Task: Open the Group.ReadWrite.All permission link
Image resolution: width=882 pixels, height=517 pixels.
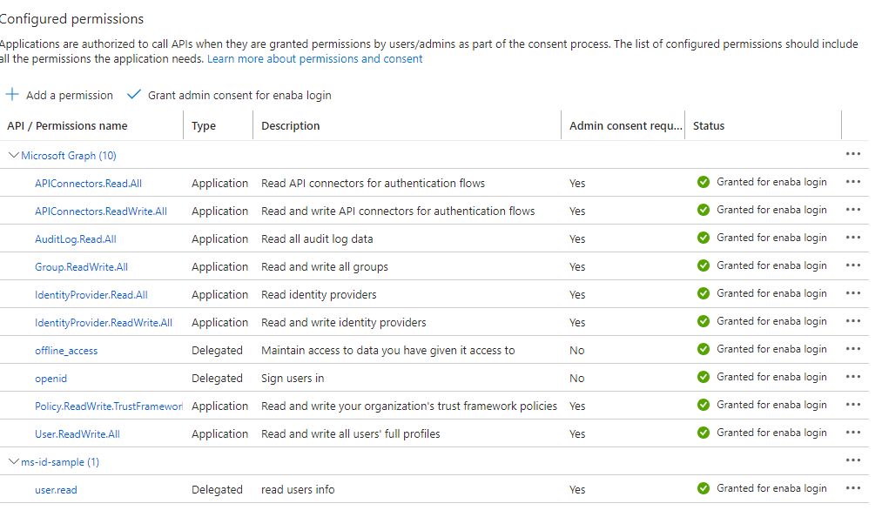Action: (x=81, y=267)
